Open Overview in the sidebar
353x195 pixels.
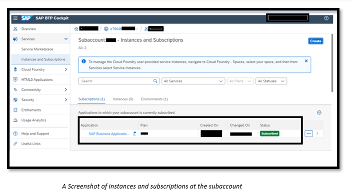[28, 29]
